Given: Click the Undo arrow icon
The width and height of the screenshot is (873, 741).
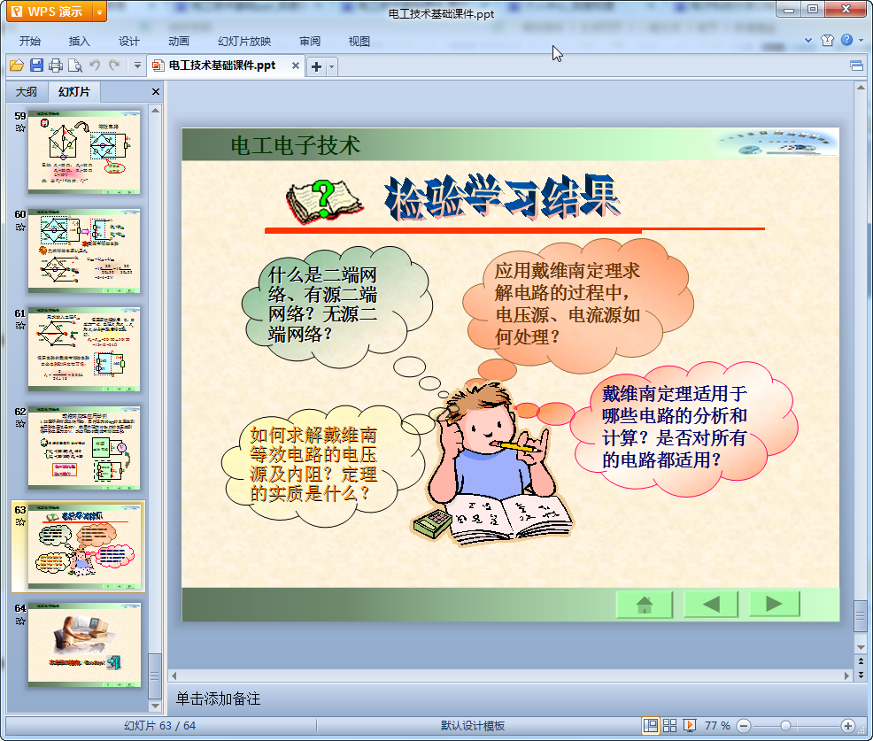Looking at the screenshot, I should [x=96, y=66].
